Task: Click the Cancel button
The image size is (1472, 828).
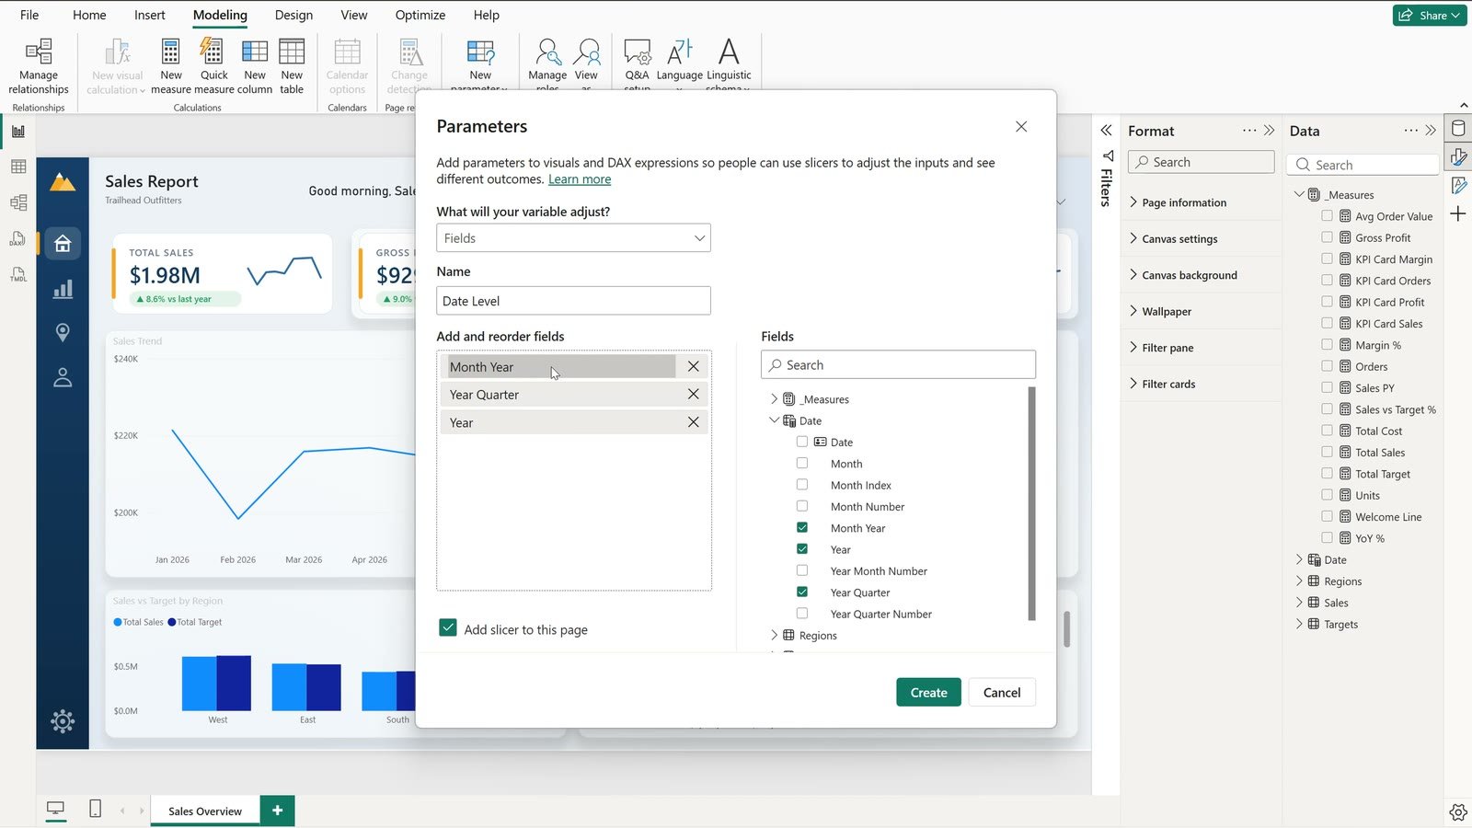Action: [1002, 693]
